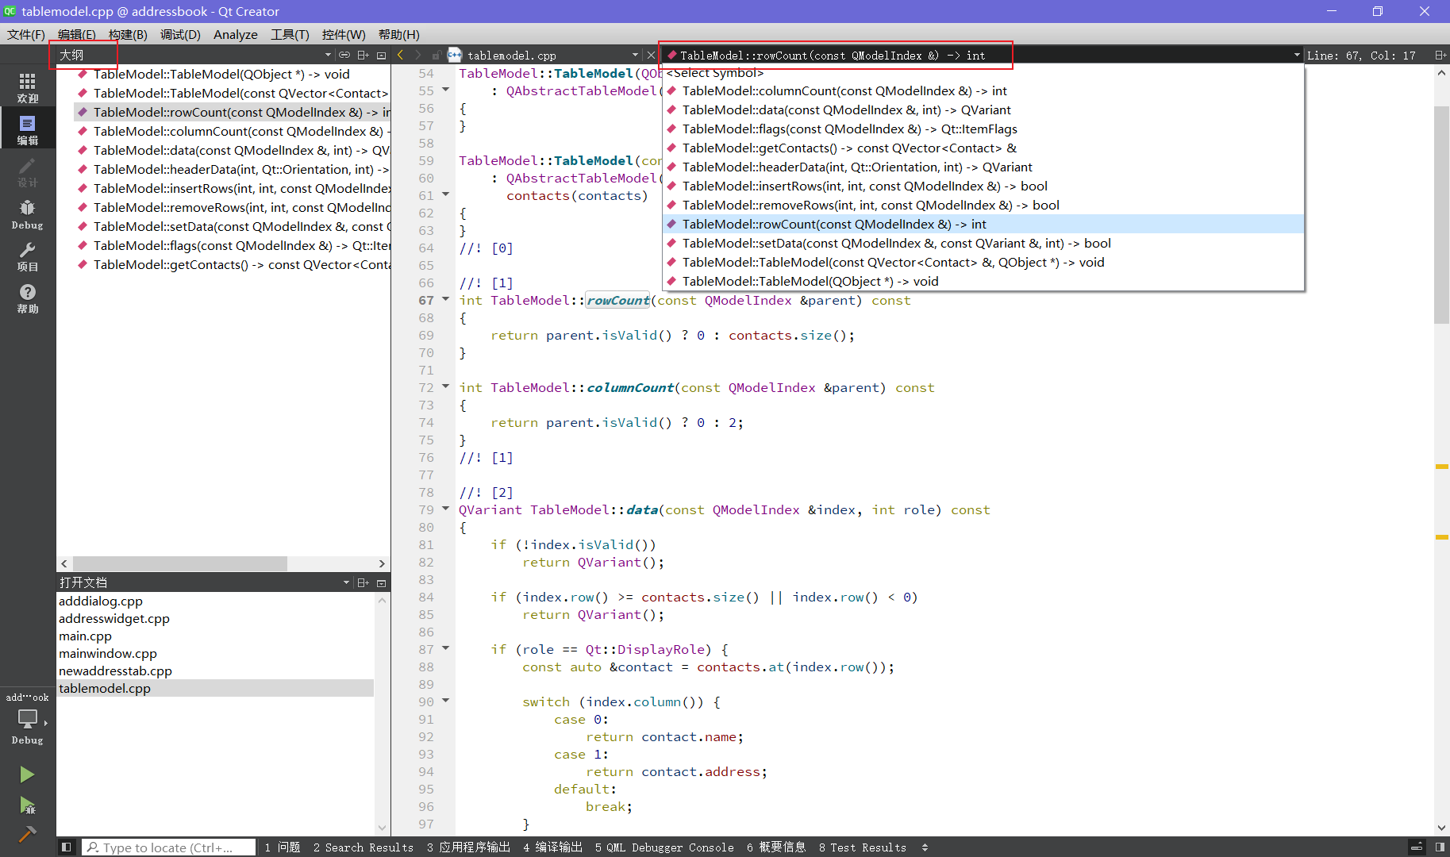Click the Type to locate field
Image resolution: width=1450 pixels, height=857 pixels.
coord(168,847)
